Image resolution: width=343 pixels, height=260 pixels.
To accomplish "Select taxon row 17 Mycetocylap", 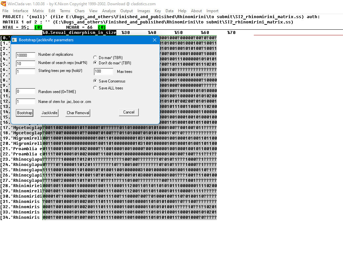I will (21, 128).
